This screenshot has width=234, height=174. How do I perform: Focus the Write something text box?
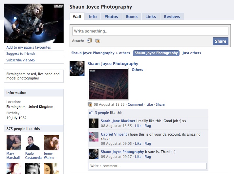point(150,31)
